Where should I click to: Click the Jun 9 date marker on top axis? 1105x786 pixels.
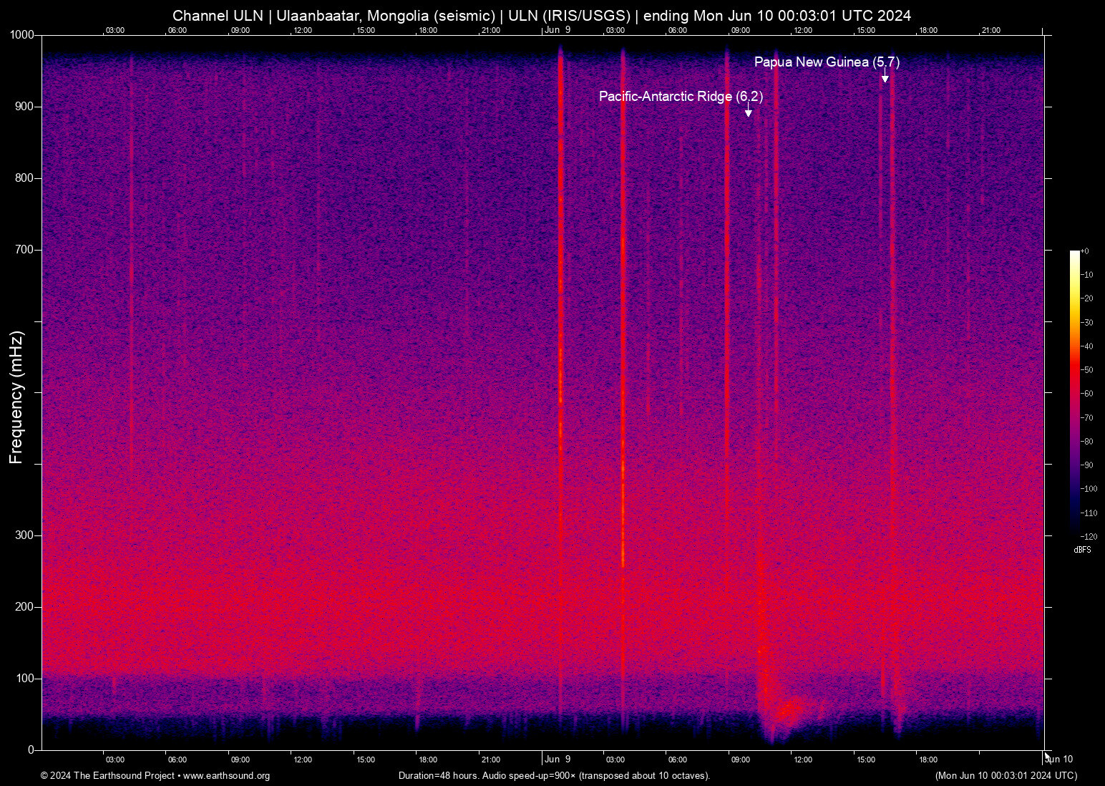[x=558, y=30]
